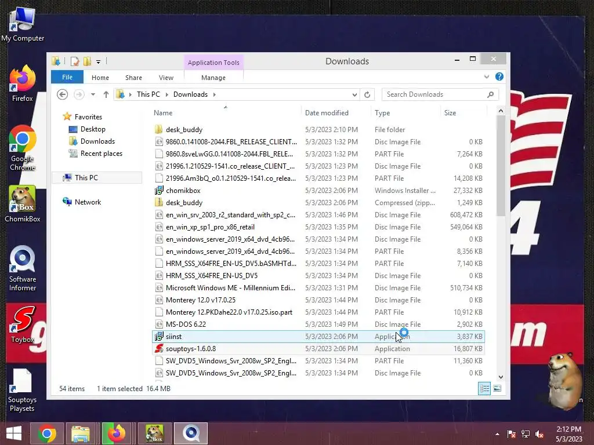The image size is (594, 445).
Task: Click the New Folder quick access icon
Action: click(x=87, y=61)
